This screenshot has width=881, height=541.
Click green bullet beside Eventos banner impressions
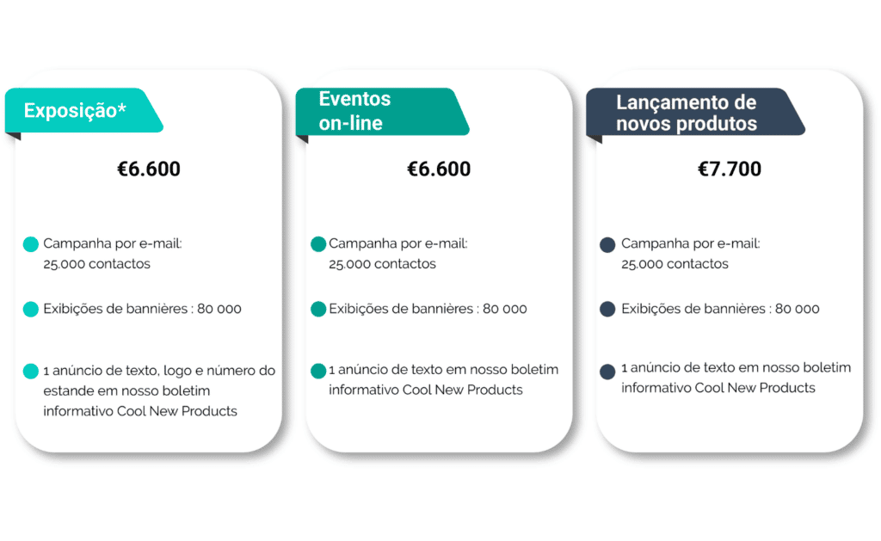[318, 310]
